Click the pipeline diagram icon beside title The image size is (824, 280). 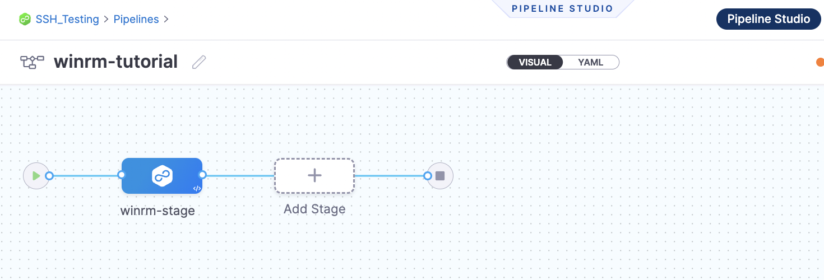[x=32, y=62]
